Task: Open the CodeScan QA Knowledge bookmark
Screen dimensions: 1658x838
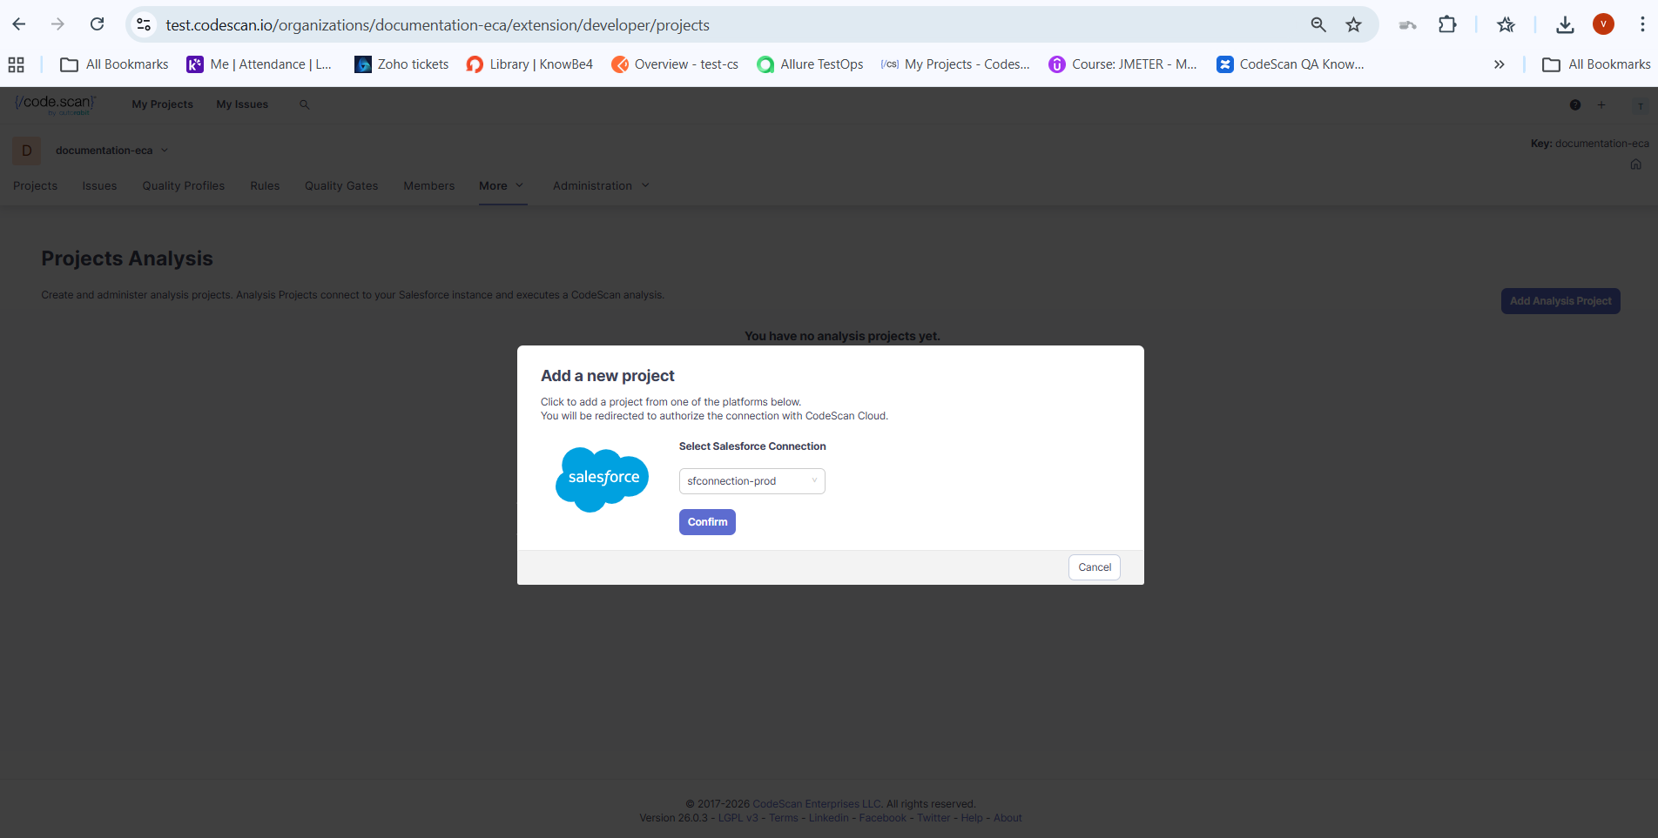Action: [x=1291, y=64]
